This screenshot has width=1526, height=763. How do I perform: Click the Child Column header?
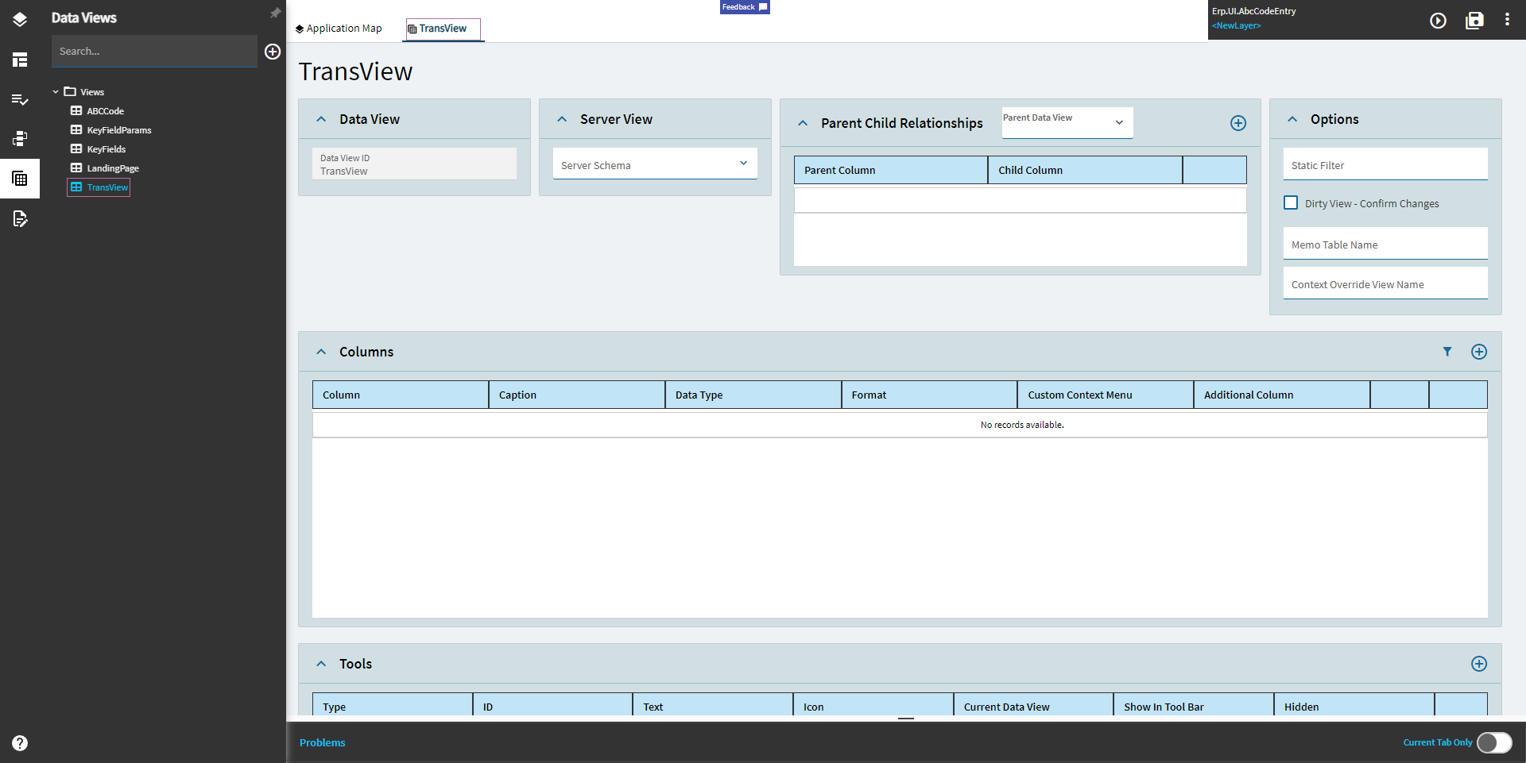(x=1085, y=170)
